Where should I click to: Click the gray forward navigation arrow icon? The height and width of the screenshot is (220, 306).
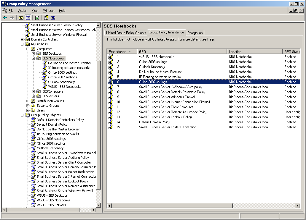tap(12, 17)
